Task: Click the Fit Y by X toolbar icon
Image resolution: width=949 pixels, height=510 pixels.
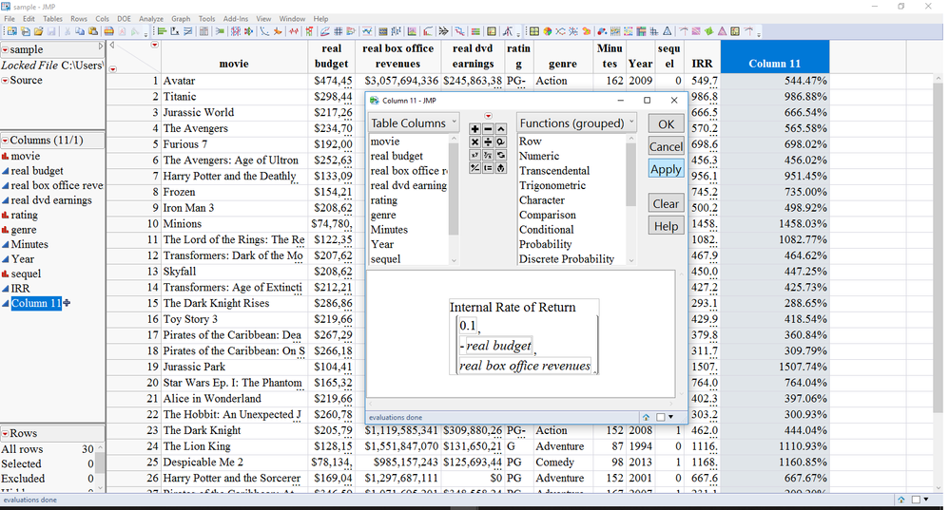Action: [175, 30]
